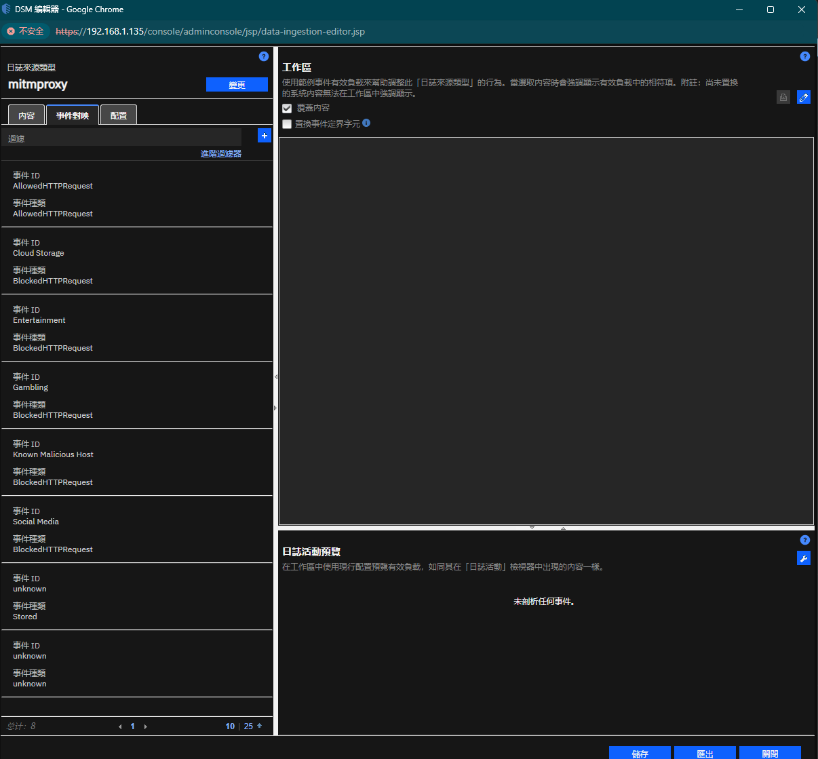818x759 pixels.
Task: Select the AllowedHTTPRequest event ID mapping
Action: [137, 194]
